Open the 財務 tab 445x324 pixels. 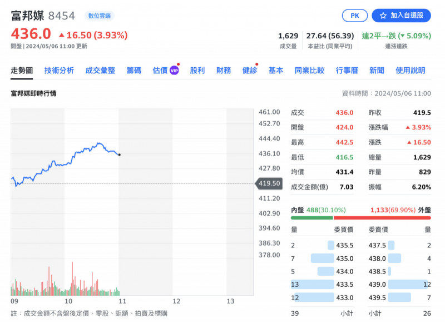click(x=224, y=70)
